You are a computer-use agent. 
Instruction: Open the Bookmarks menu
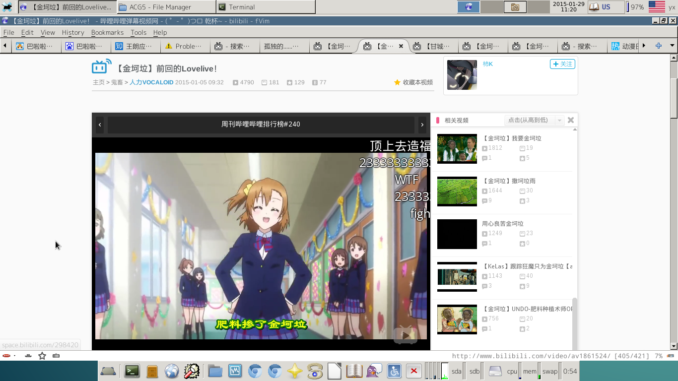[x=107, y=32]
